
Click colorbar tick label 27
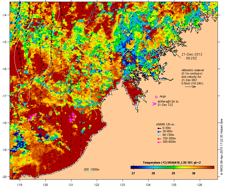133,173
